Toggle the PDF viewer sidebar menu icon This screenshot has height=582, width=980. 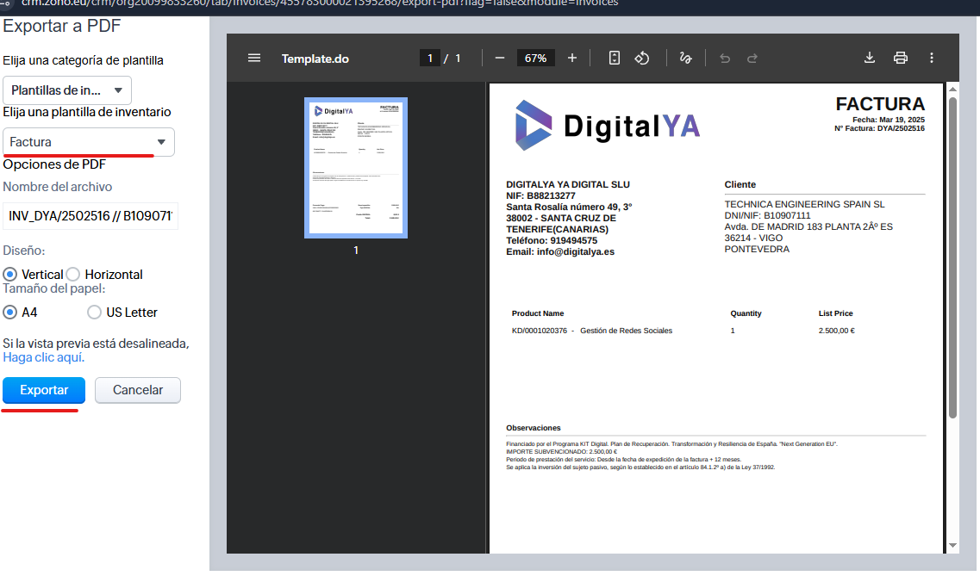click(253, 59)
